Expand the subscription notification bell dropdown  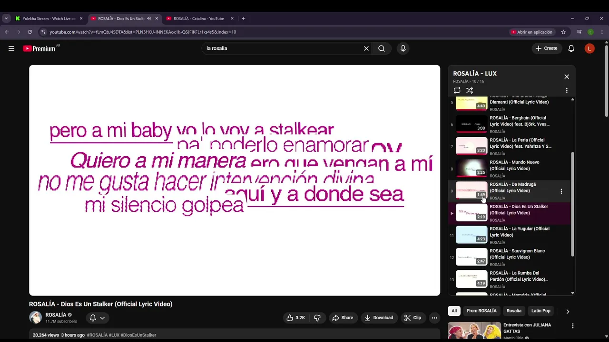[97, 318]
